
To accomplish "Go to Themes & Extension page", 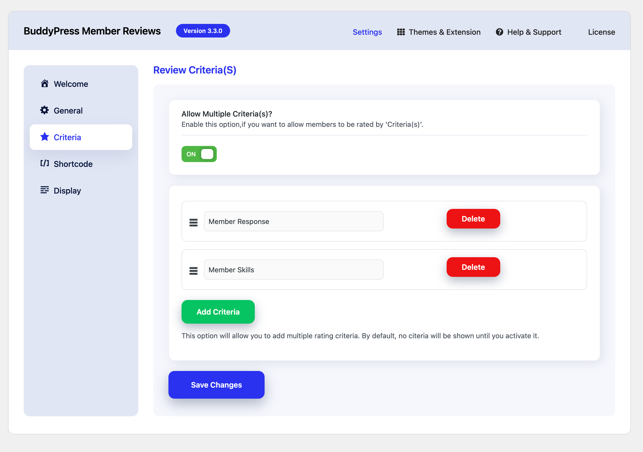I will (x=444, y=32).
